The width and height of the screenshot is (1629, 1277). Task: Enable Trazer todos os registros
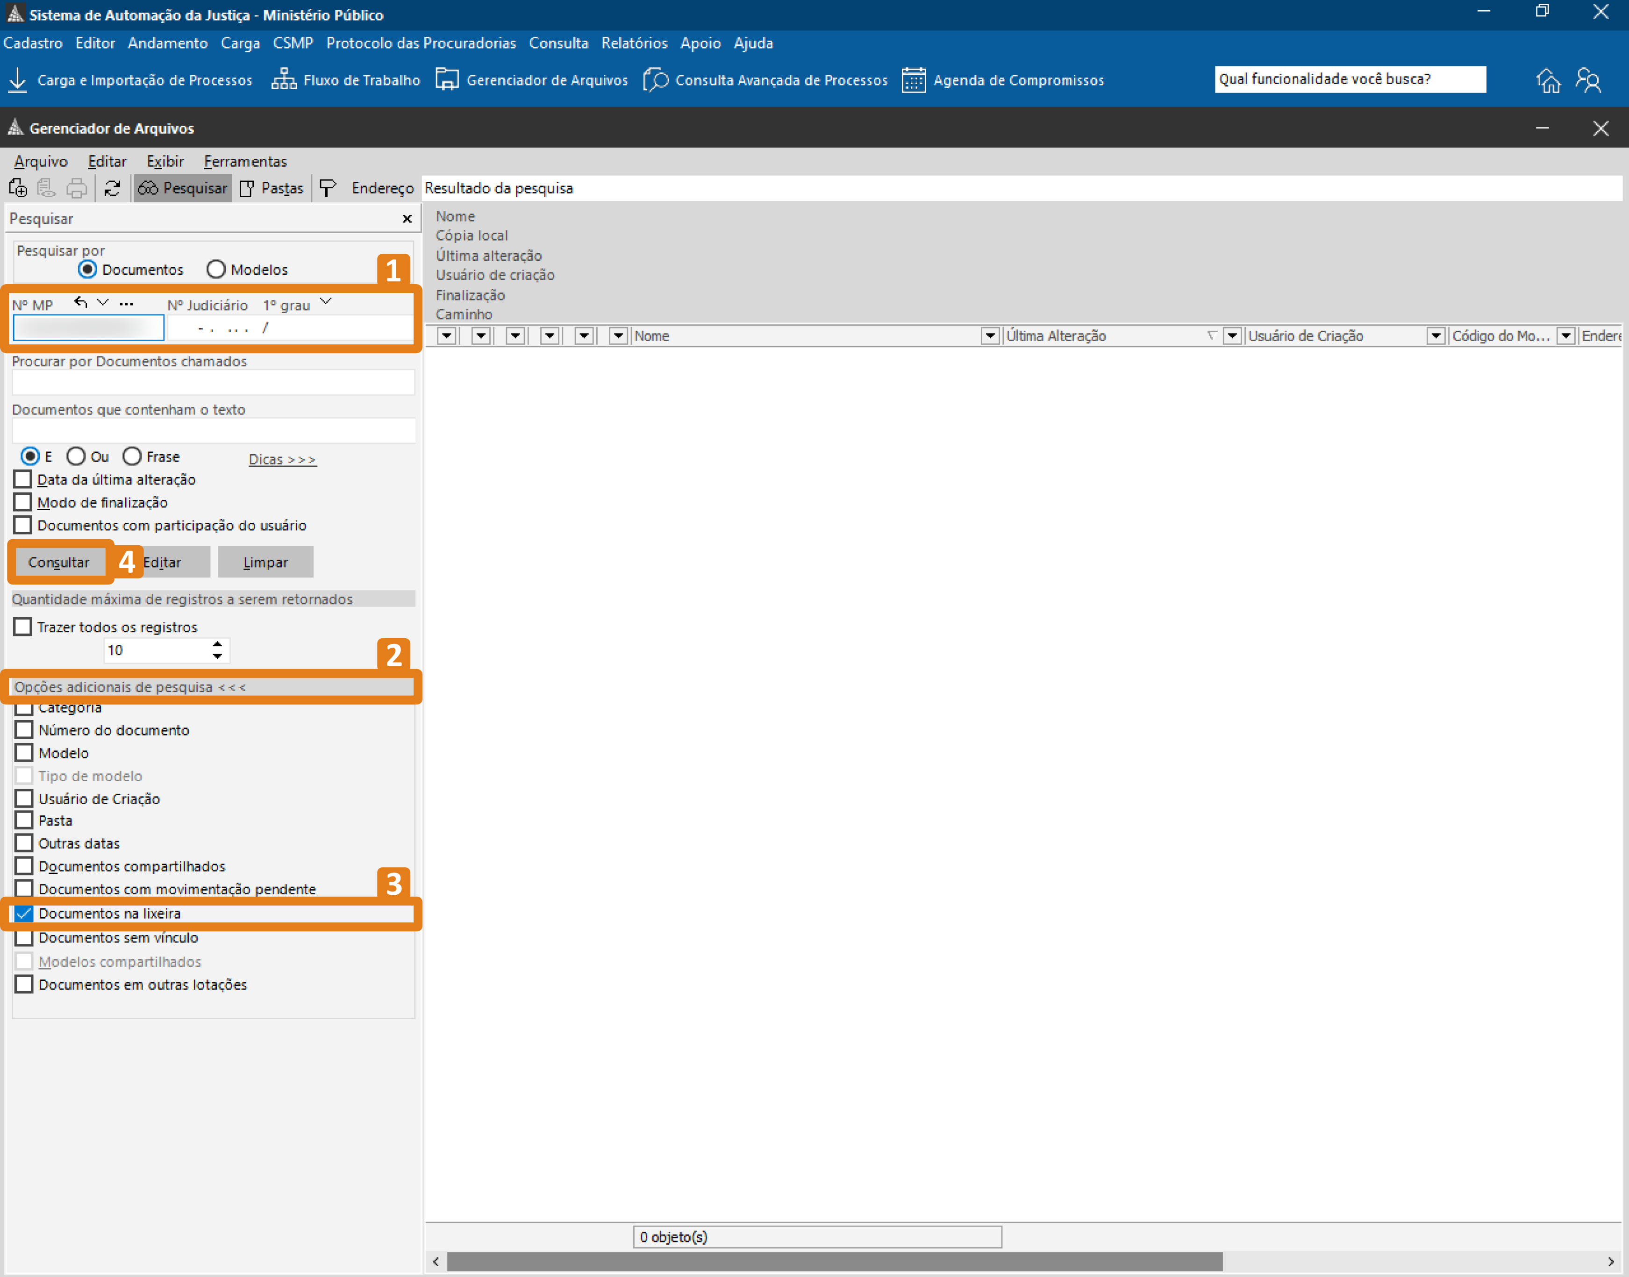point(23,627)
